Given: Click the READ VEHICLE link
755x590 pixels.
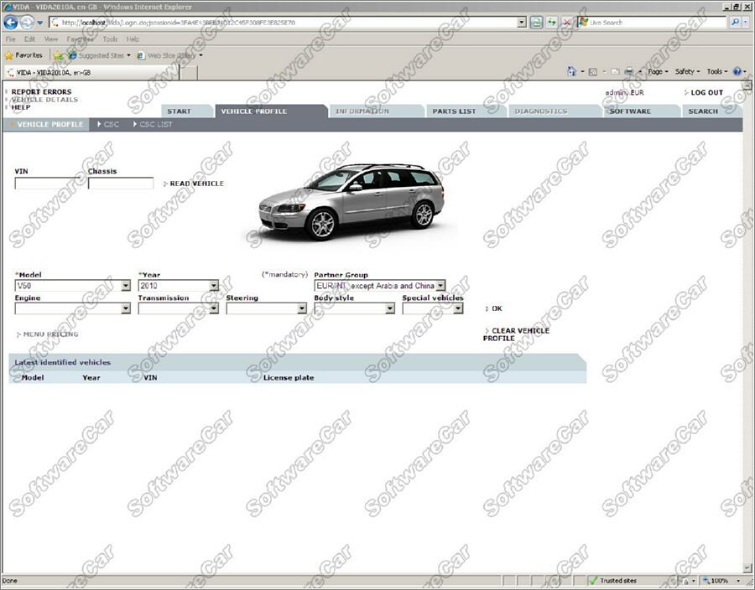Looking at the screenshot, I should (x=196, y=184).
